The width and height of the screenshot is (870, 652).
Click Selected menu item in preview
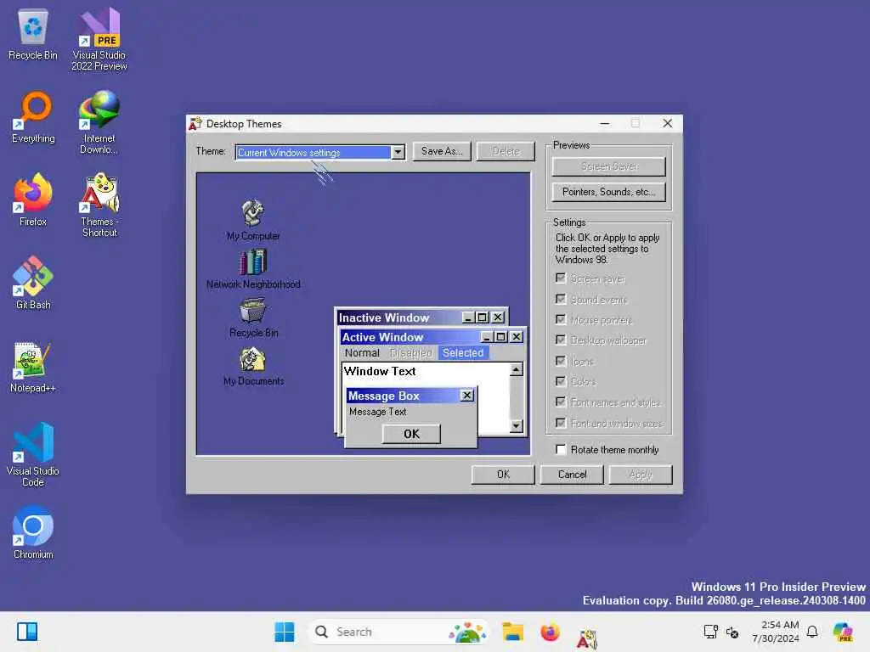(x=463, y=352)
